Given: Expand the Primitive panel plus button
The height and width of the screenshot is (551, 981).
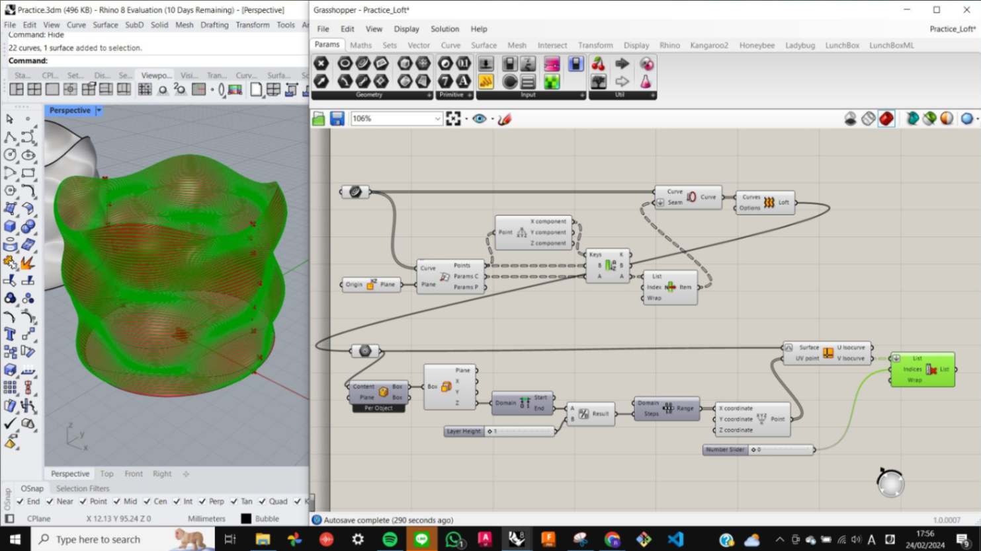Looking at the screenshot, I should coord(470,95).
